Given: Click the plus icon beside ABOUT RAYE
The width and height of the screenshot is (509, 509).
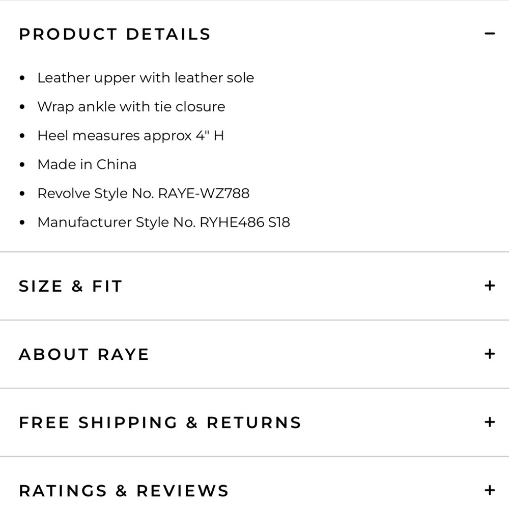Looking at the screenshot, I should 490,354.
